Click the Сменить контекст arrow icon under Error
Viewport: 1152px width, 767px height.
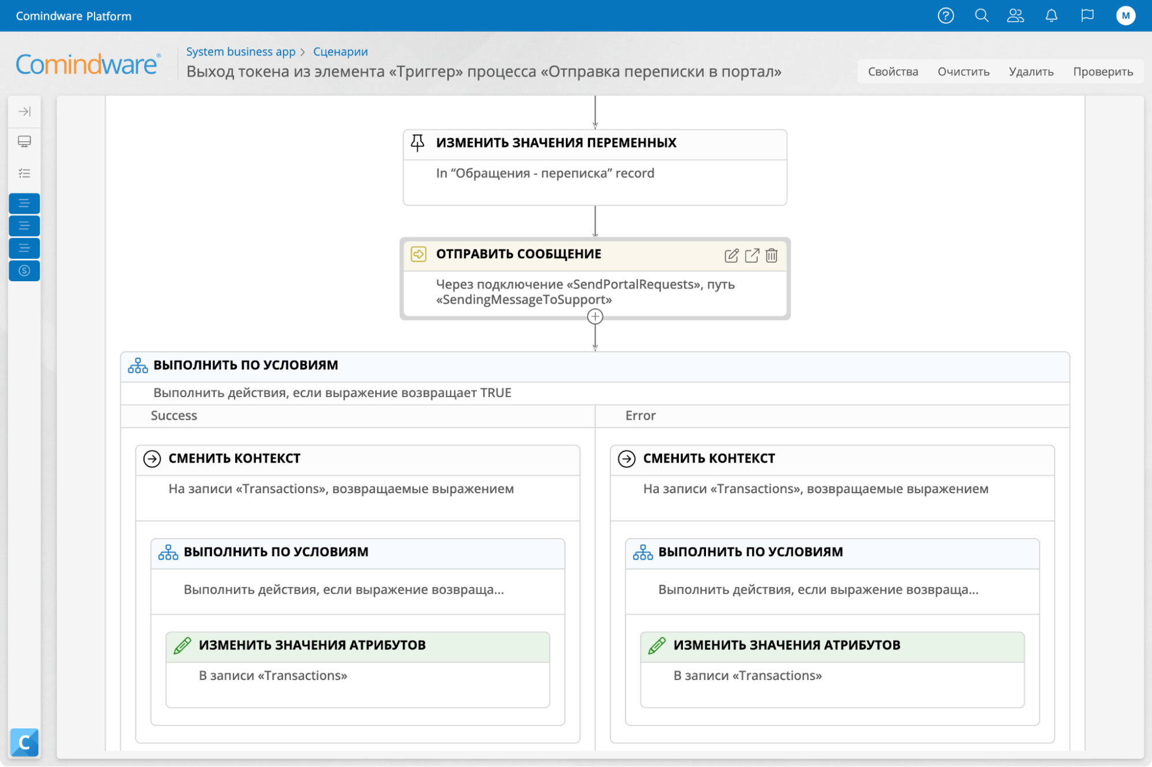(626, 459)
